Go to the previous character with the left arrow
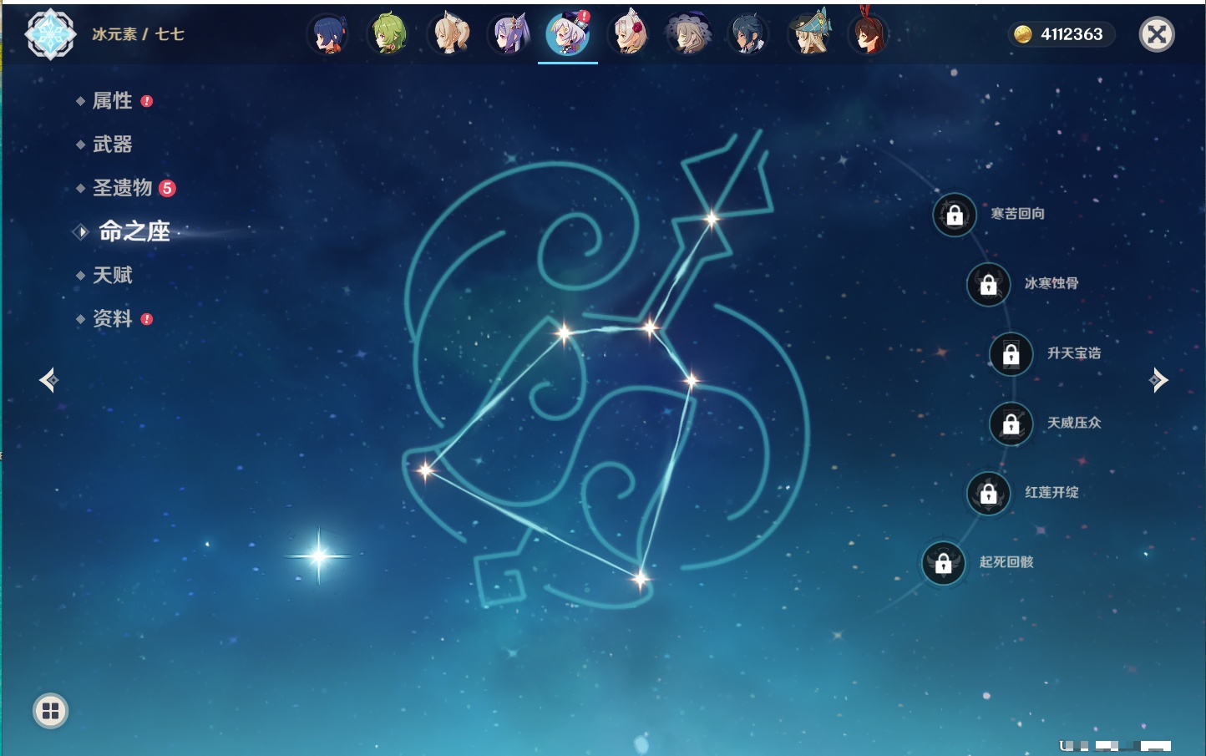Viewport: 1206px width, 756px height. tap(48, 380)
